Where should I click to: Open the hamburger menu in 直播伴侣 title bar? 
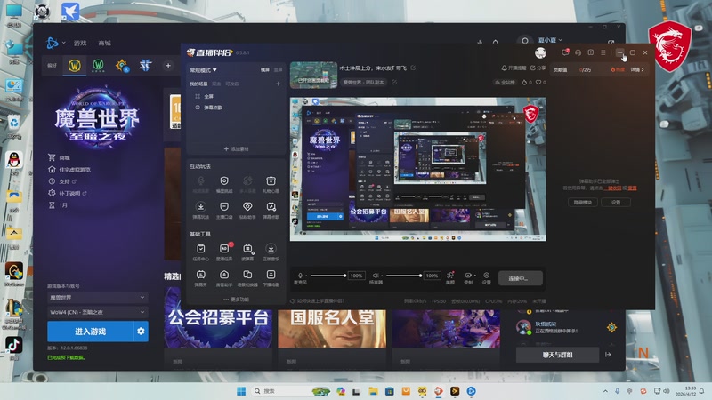(x=603, y=52)
